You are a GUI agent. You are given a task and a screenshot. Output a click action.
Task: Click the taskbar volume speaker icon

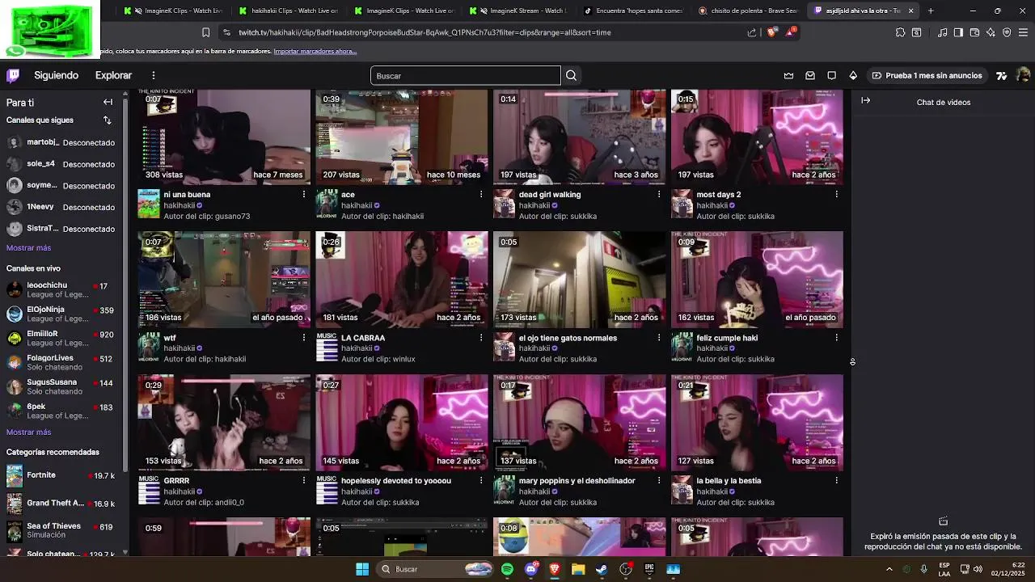click(x=978, y=569)
